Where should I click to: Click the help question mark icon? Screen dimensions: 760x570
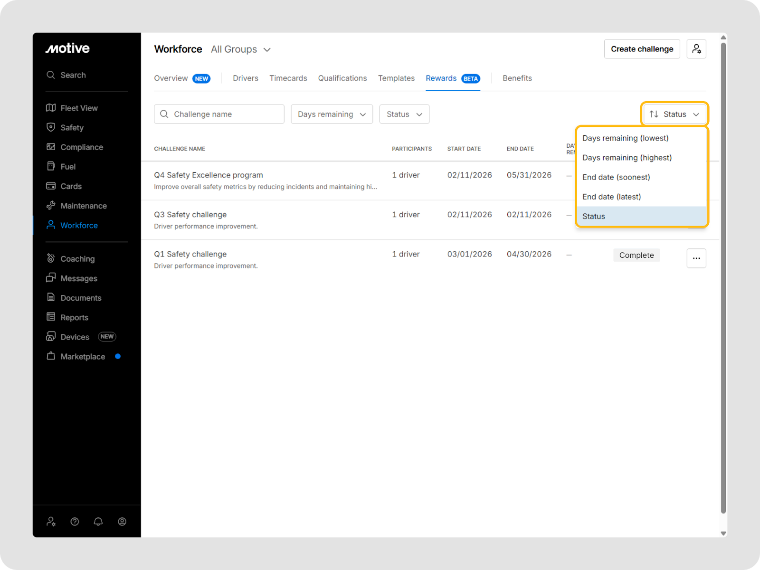pos(75,522)
